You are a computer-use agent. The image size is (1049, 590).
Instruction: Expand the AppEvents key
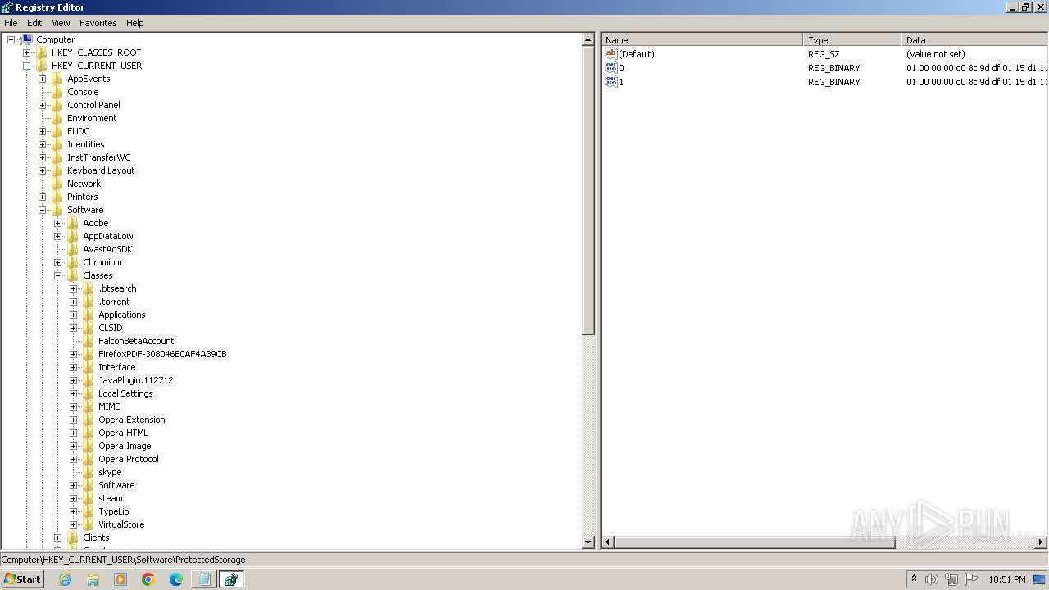(43, 79)
